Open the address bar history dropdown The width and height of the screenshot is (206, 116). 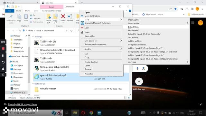pyautogui.click(x=66, y=31)
